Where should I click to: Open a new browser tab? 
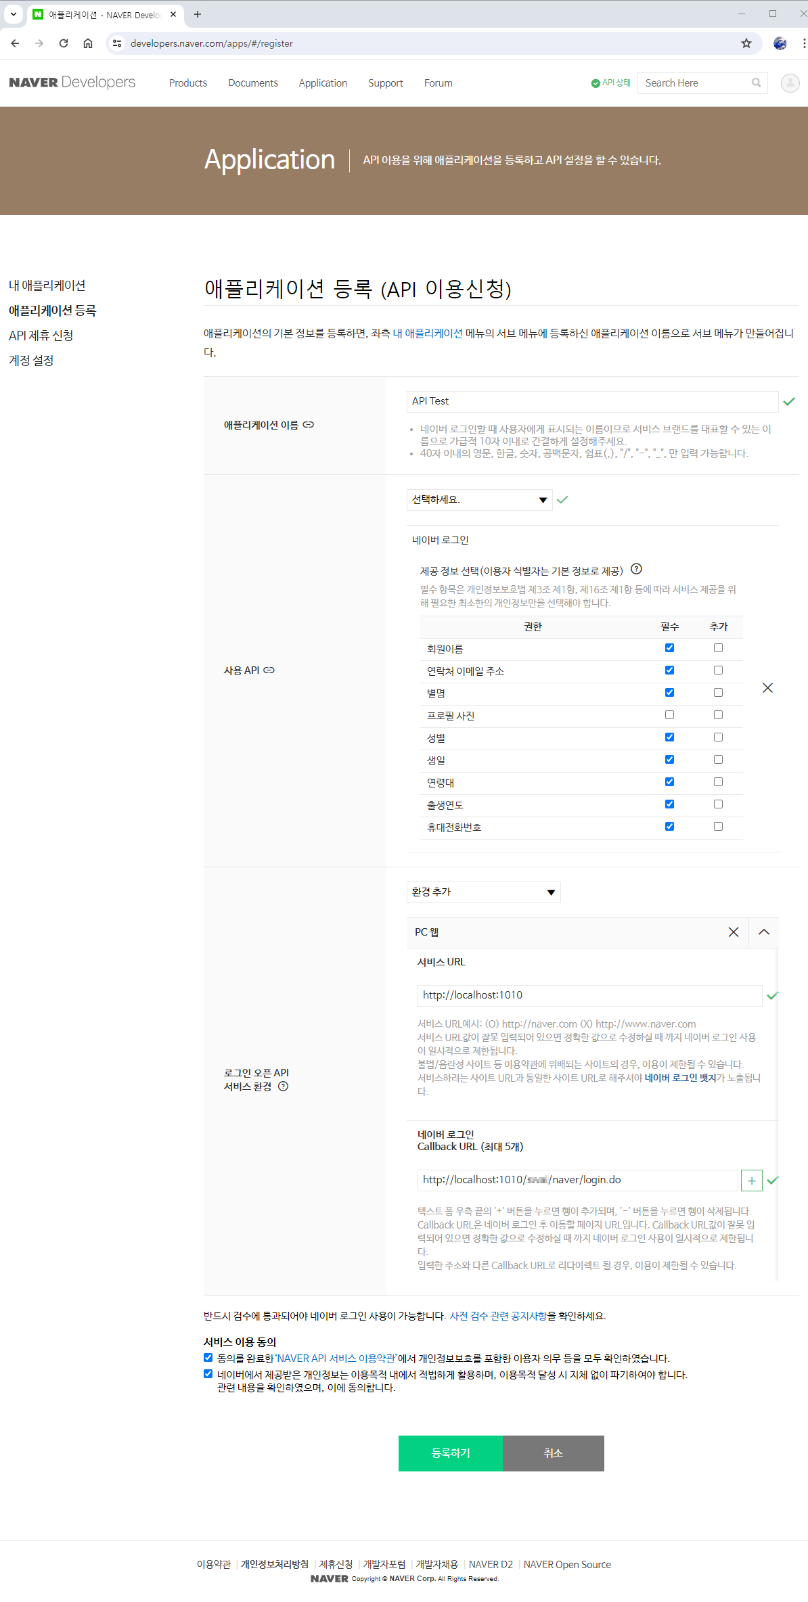tap(198, 14)
